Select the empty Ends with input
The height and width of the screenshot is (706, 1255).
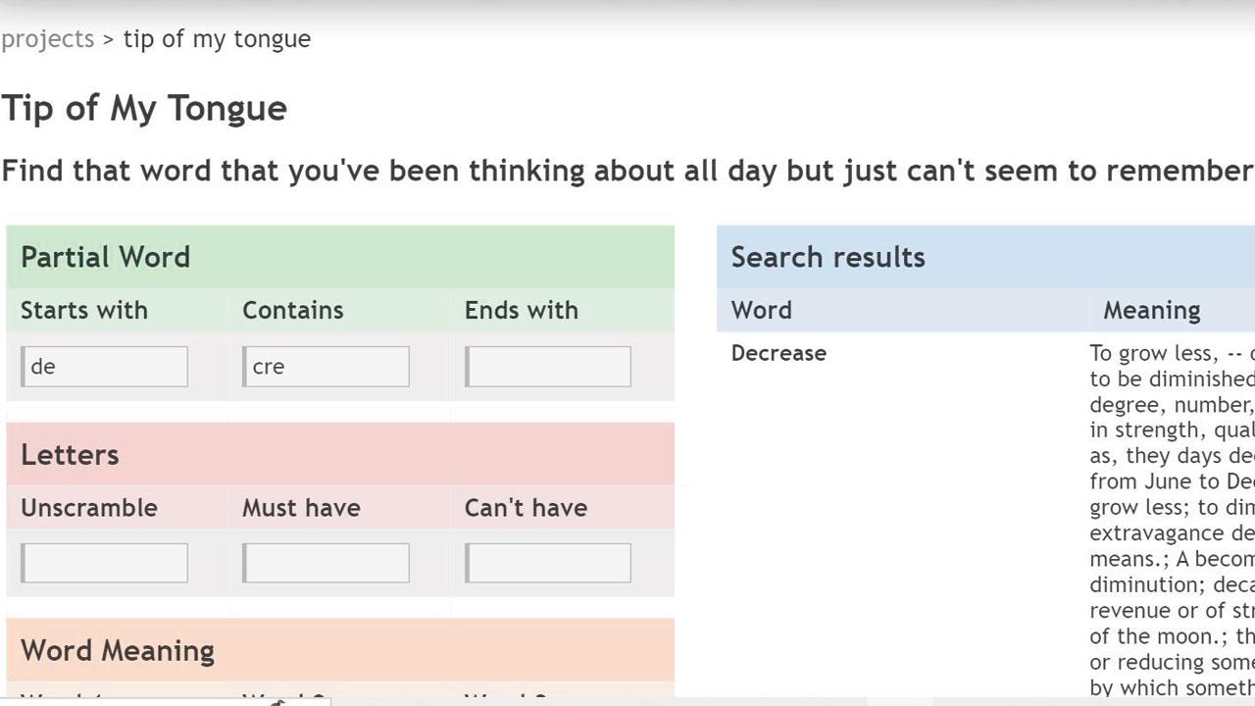coord(548,367)
